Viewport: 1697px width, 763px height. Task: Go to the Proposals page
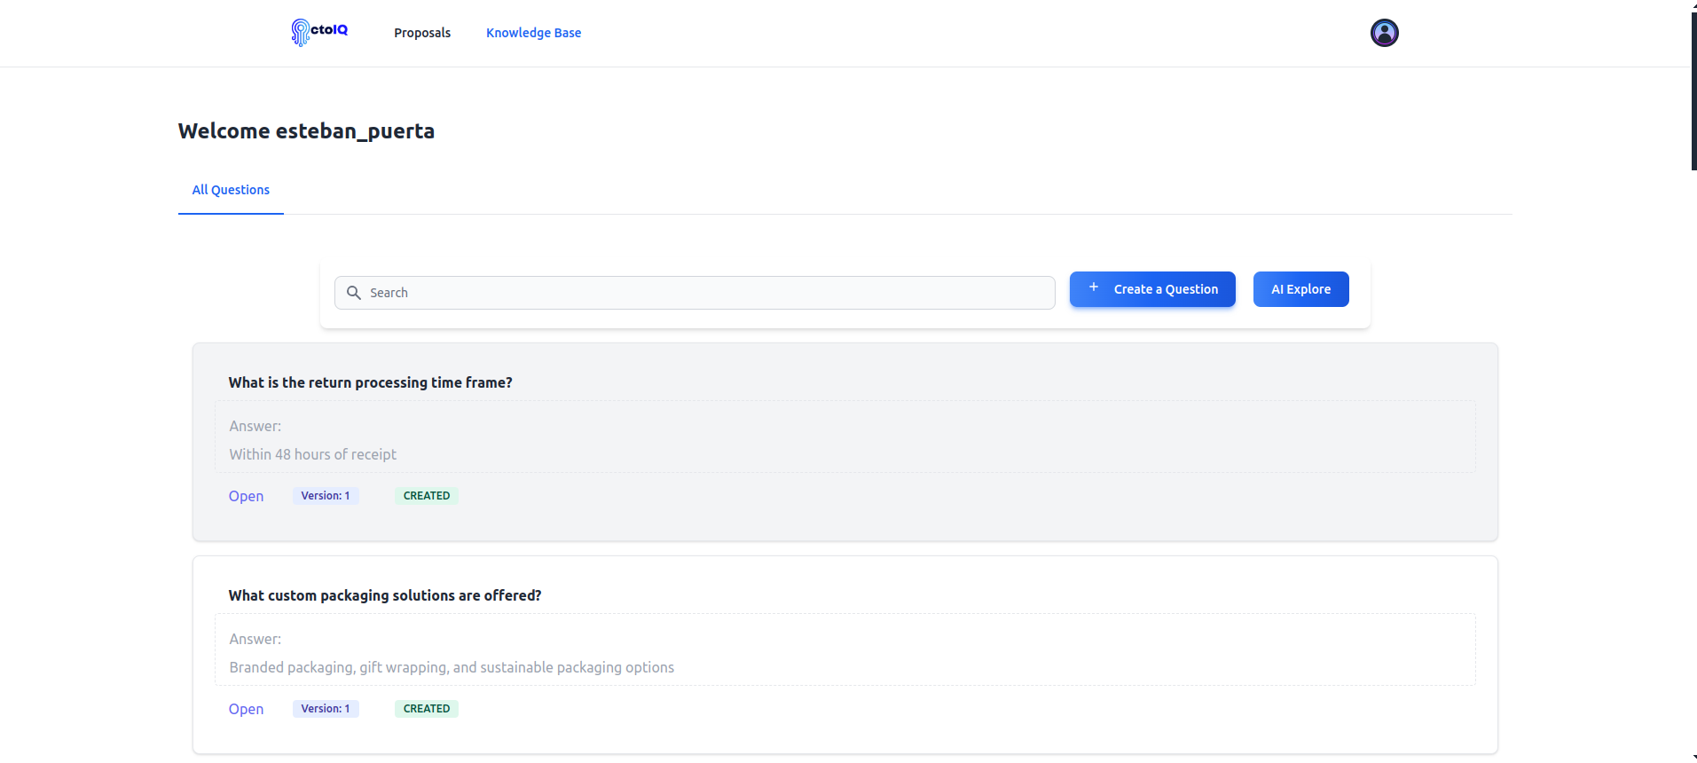click(x=422, y=33)
